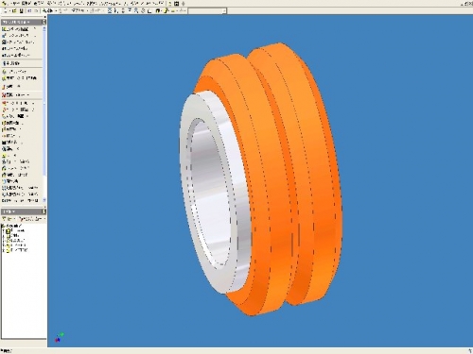Click the XYZ axis triad indicator in the viewport

(59, 337)
